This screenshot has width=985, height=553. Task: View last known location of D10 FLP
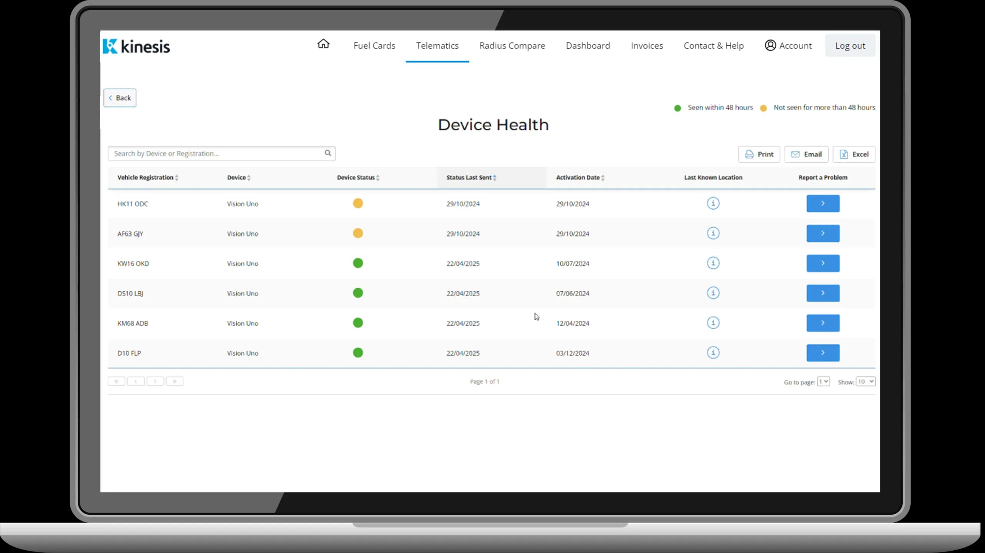713,353
